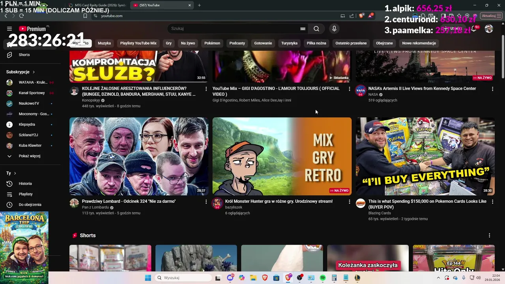The width and height of the screenshot is (505, 284).
Task: Expand the Ty section chevron
Action: (x=15, y=173)
